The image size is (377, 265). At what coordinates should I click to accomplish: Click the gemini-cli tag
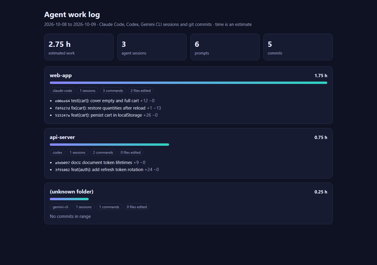(x=60, y=207)
